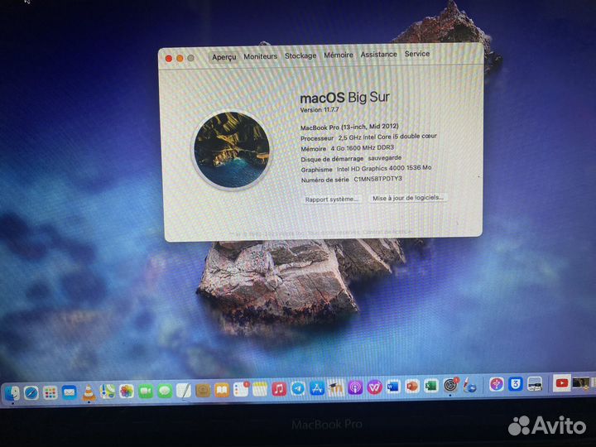This screenshot has height=447, width=596.
Task: Open Finder from the Dock
Action: (12, 393)
